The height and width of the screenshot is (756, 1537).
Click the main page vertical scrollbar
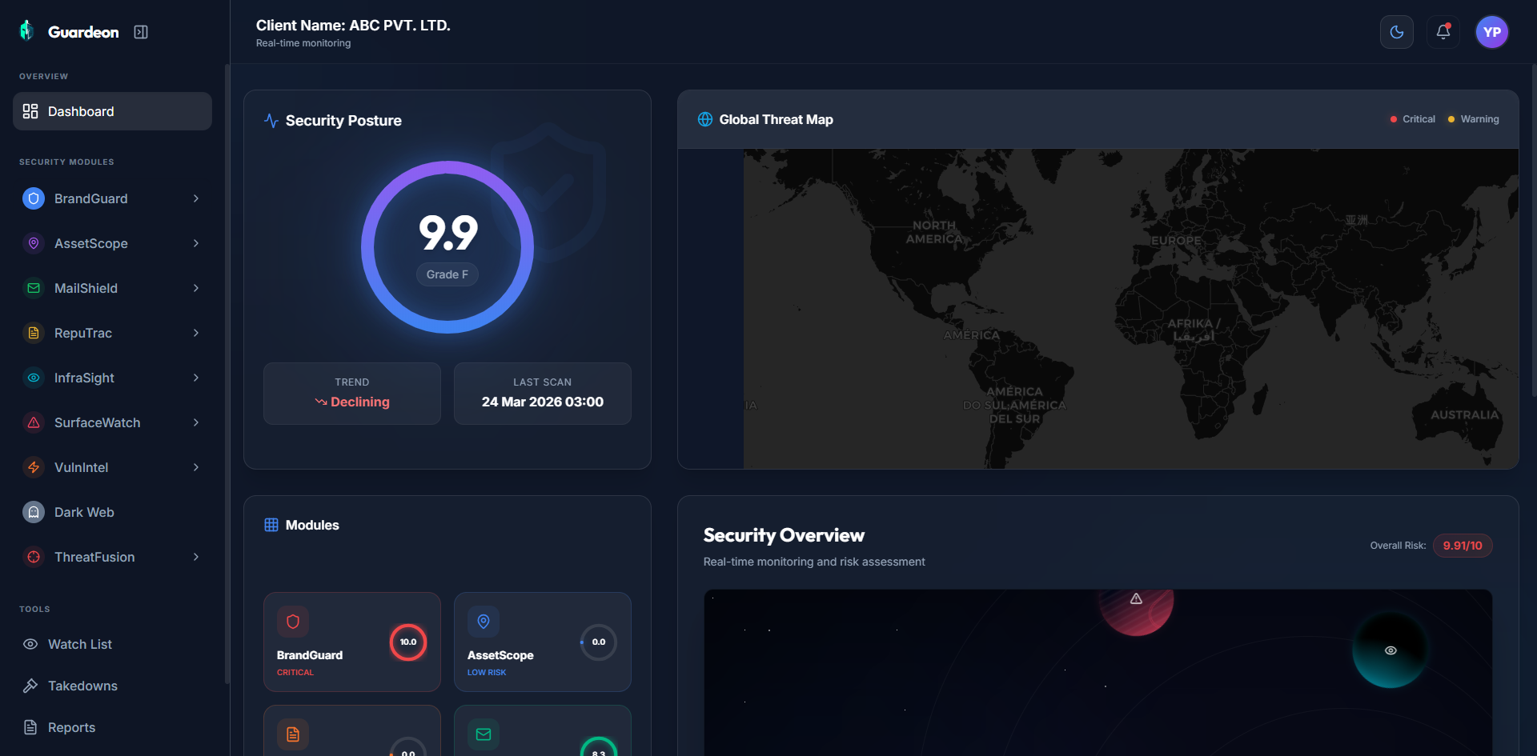[x=1534, y=230]
